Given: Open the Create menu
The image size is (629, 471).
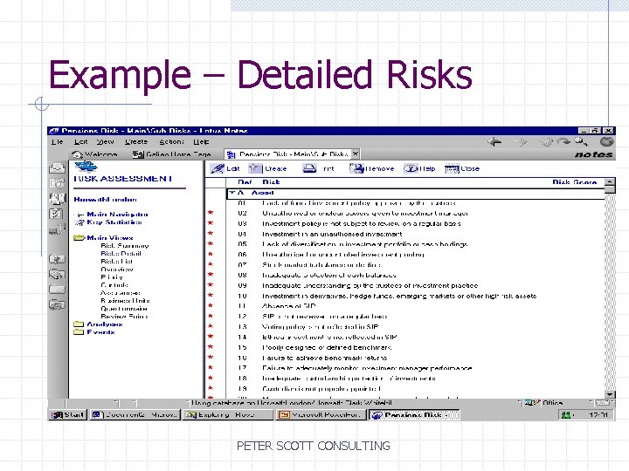Looking at the screenshot, I should click(x=136, y=142).
